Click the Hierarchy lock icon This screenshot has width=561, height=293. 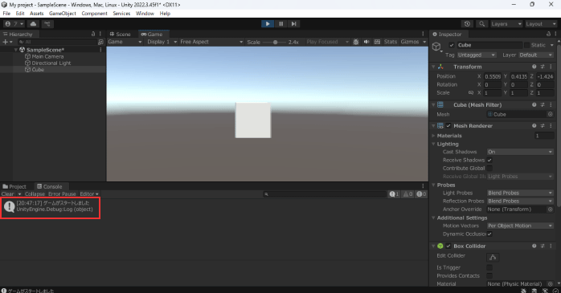pos(93,34)
